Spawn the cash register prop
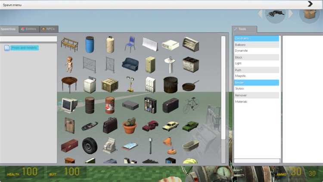 (x=110, y=146)
